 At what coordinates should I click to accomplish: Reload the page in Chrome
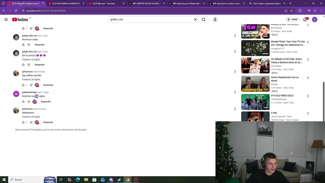[x=16, y=11]
